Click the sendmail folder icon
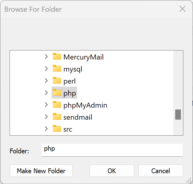This screenshot has height=184, width=193. (57, 116)
